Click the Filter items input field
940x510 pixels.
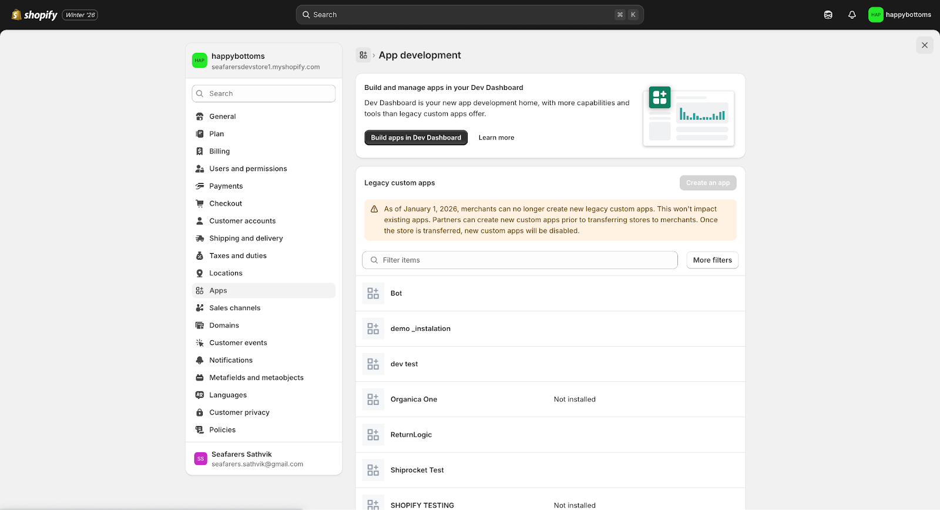pos(520,260)
